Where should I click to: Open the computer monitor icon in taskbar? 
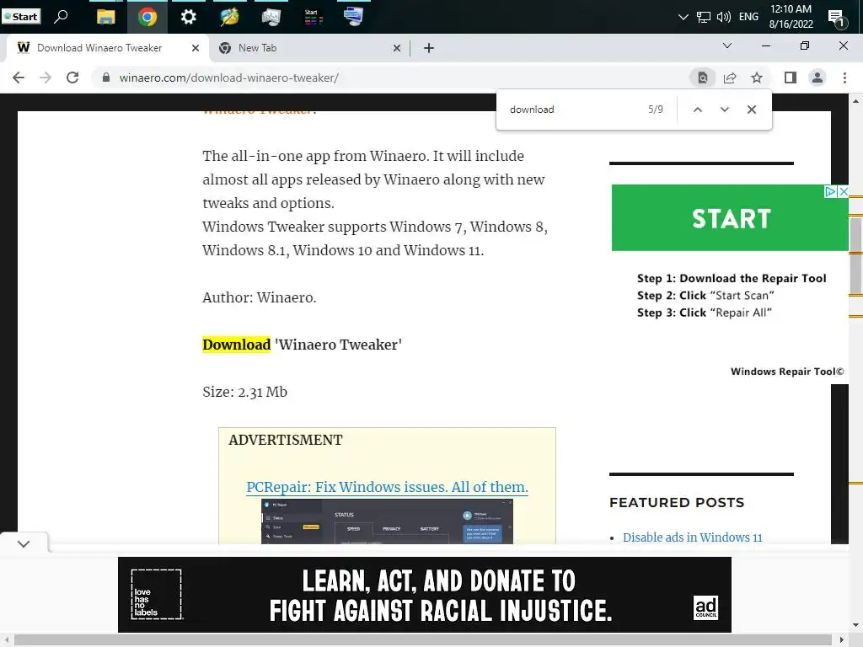click(x=353, y=17)
